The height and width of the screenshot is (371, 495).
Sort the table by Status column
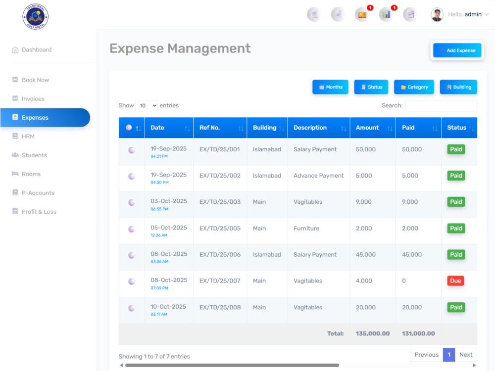click(459, 128)
